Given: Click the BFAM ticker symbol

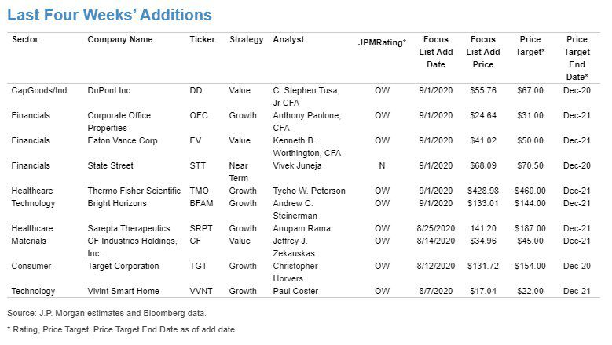Looking at the screenshot, I should pyautogui.click(x=201, y=203).
